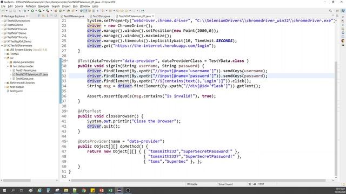This screenshot has height=194, width=346.
Task: Click the Package Explorer horizontal scrollbar
Action: (17, 181)
